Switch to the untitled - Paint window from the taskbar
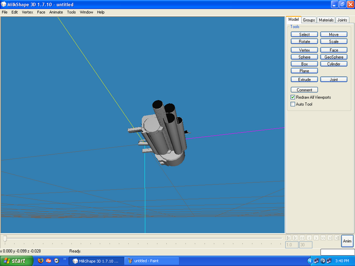 [x=152, y=261]
